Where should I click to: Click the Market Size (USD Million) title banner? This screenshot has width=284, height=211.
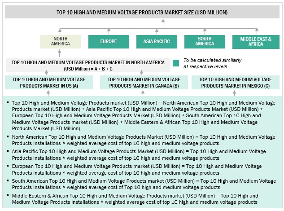(x=142, y=12)
